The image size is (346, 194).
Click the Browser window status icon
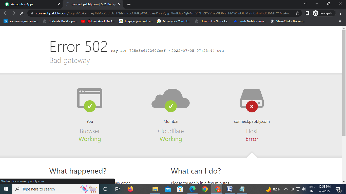(90, 100)
